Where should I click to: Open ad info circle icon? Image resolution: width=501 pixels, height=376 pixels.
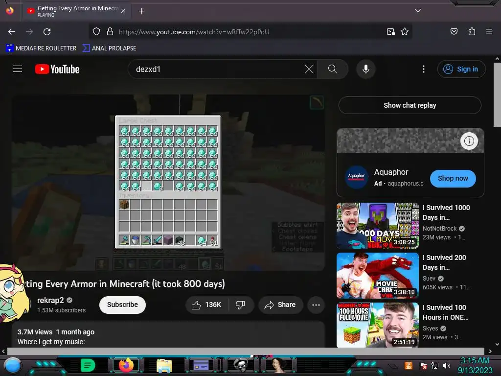click(x=469, y=141)
